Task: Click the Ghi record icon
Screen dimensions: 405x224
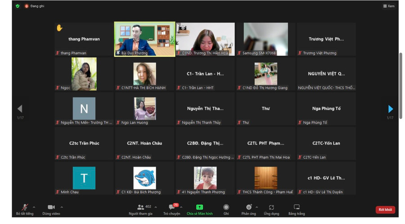Action: (226, 207)
